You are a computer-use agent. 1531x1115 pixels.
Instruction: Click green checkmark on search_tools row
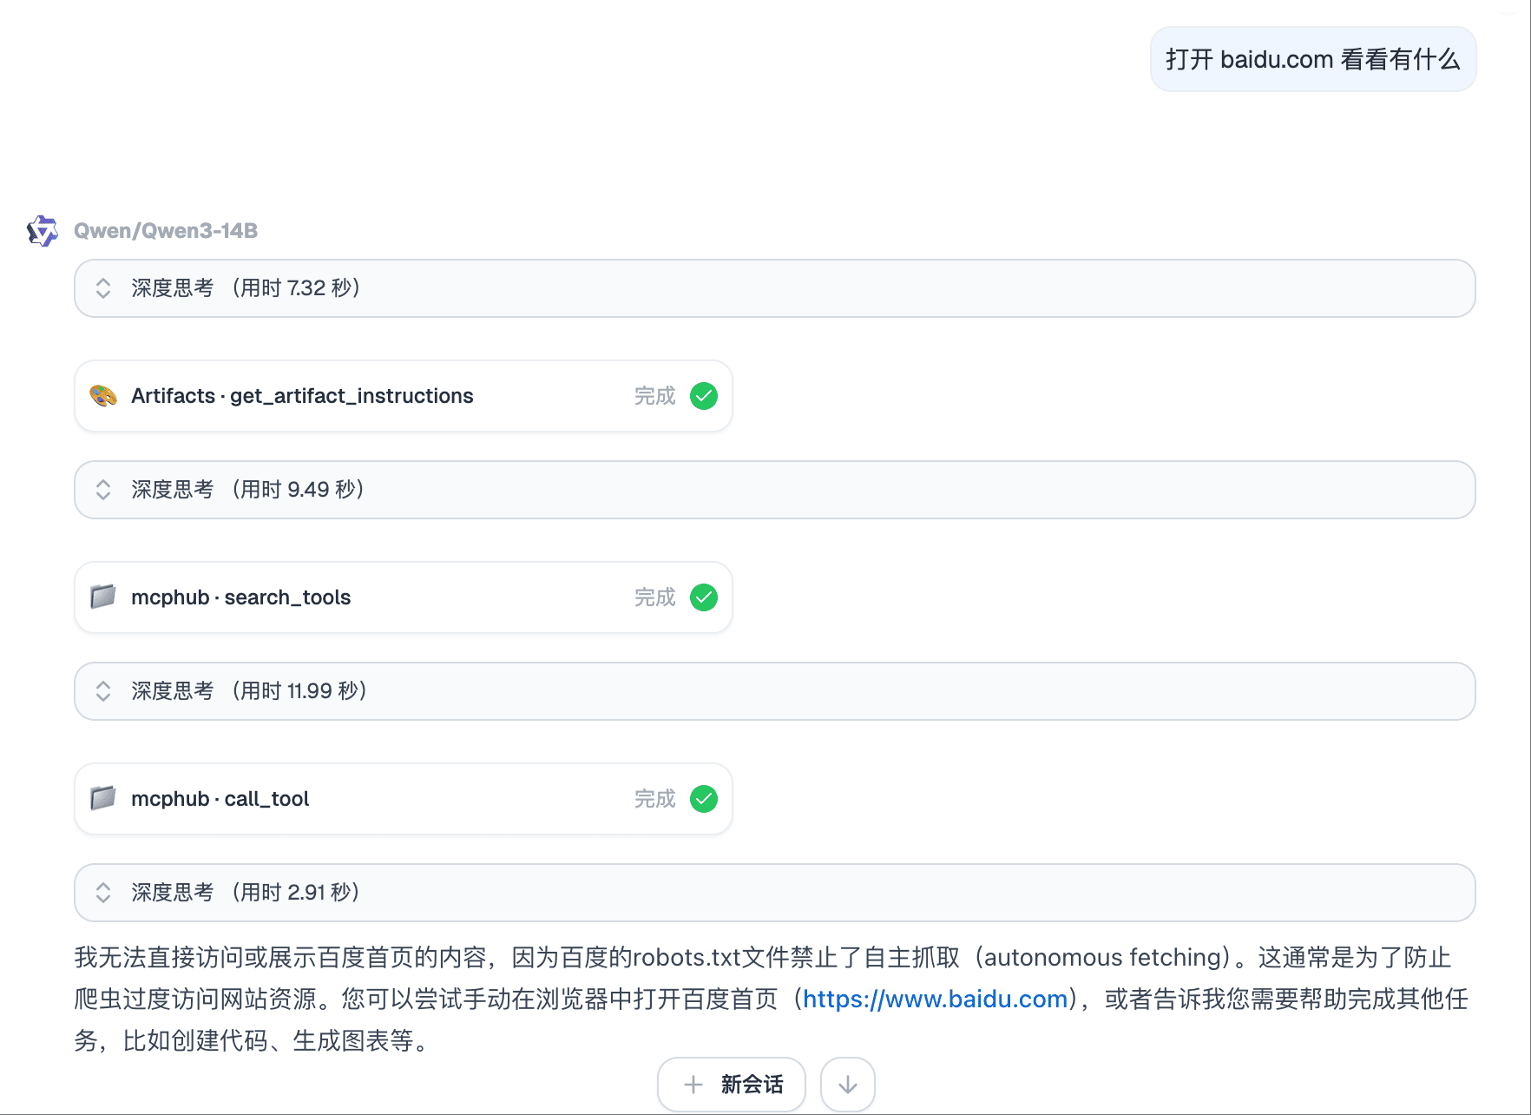click(x=703, y=597)
